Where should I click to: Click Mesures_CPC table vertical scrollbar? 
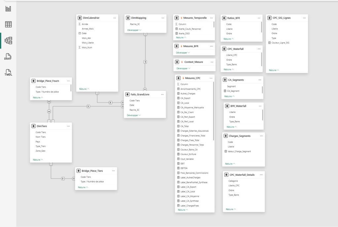(214, 111)
